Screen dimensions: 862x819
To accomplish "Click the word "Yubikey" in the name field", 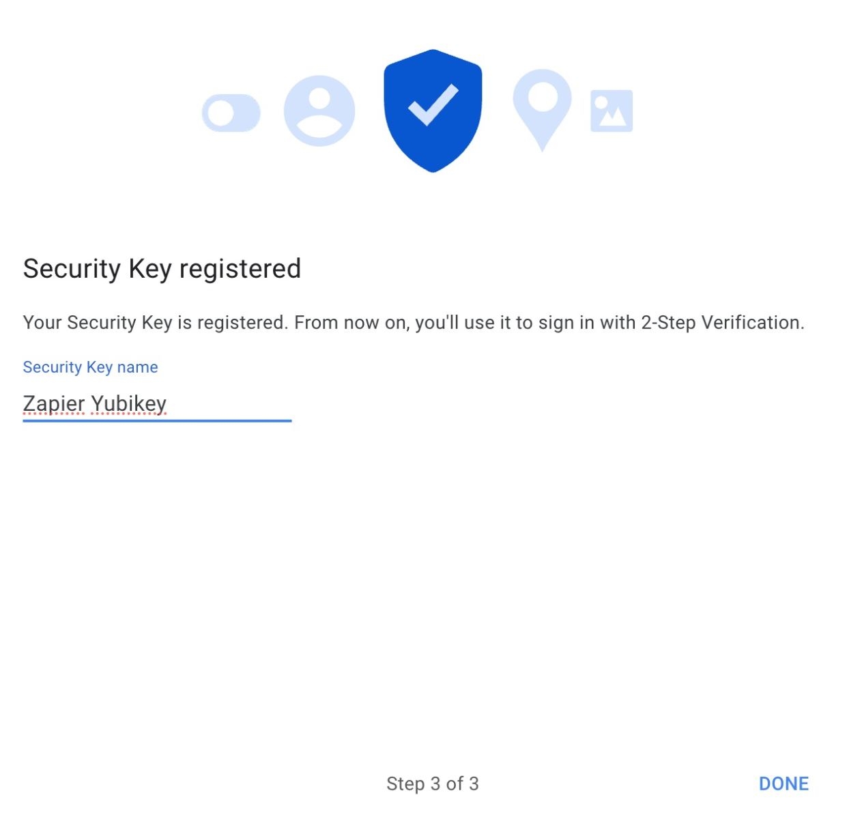I will click(129, 403).
